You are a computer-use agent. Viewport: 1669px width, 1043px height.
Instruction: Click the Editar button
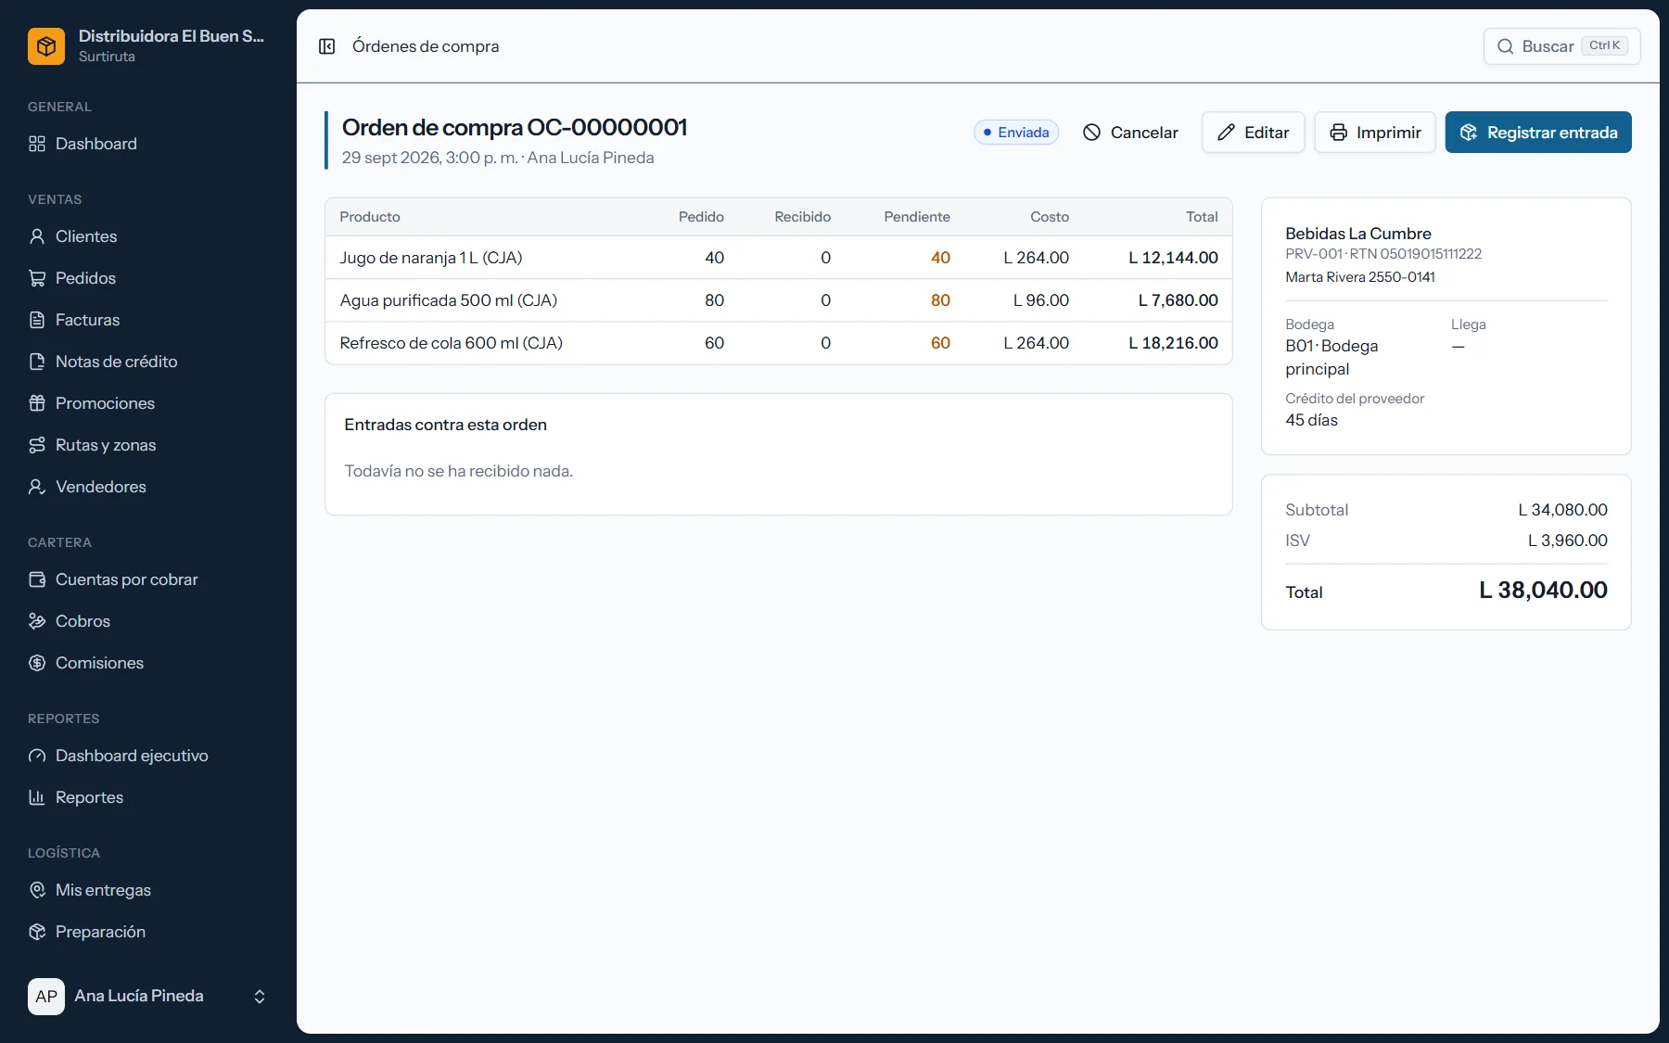[x=1253, y=133]
